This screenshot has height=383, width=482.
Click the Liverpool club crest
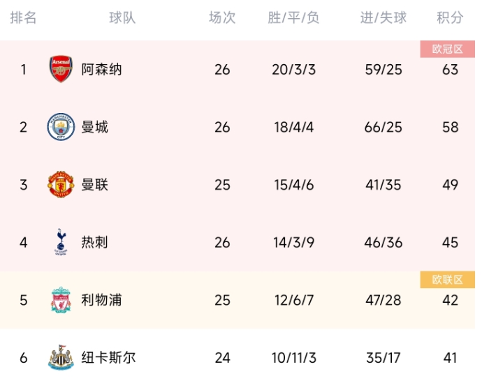tap(61, 300)
